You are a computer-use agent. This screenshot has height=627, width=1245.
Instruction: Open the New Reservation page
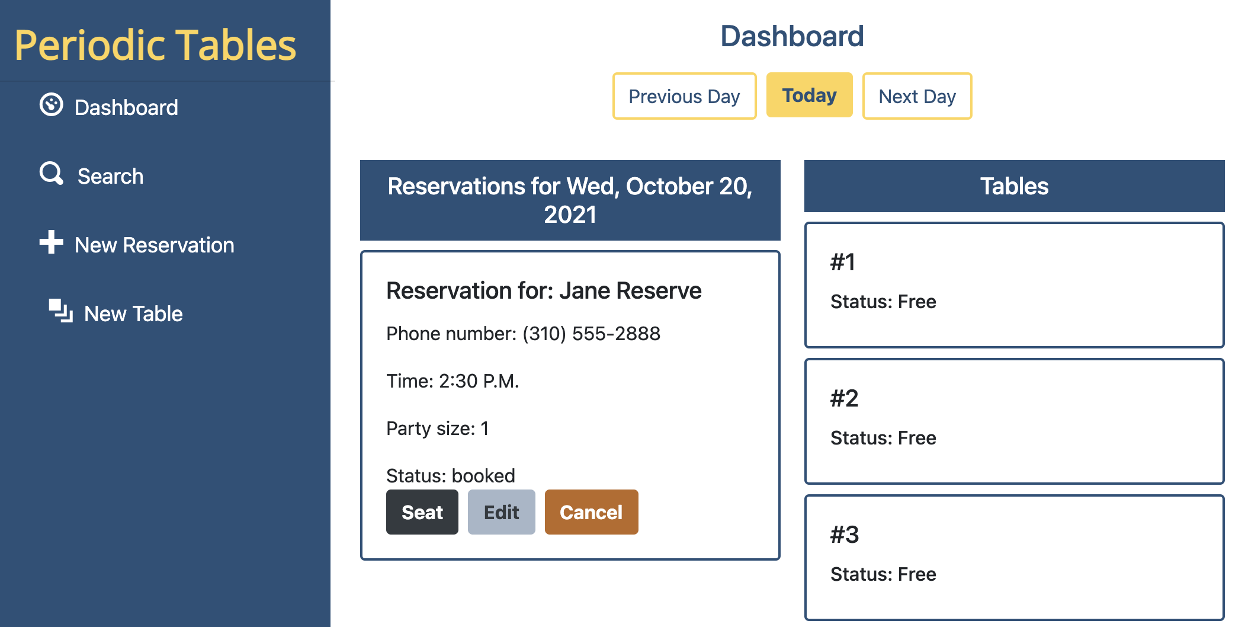[x=154, y=244]
